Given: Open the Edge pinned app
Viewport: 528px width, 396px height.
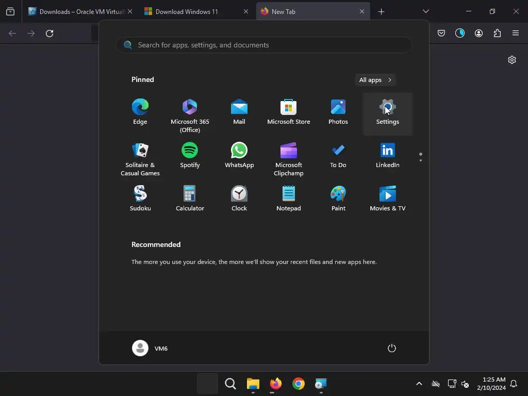Looking at the screenshot, I should [x=140, y=113].
